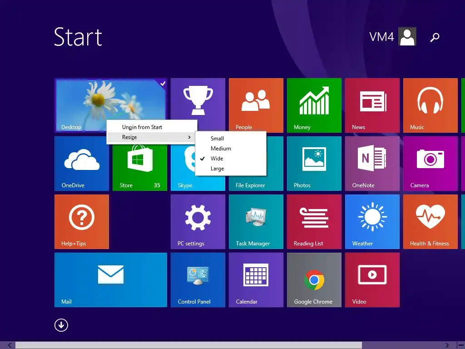Open the Calendar tile
Screen dimensions: 465x349
point(256,279)
